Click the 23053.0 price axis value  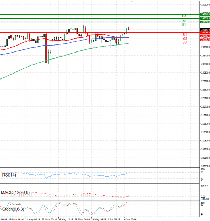(205, 72)
